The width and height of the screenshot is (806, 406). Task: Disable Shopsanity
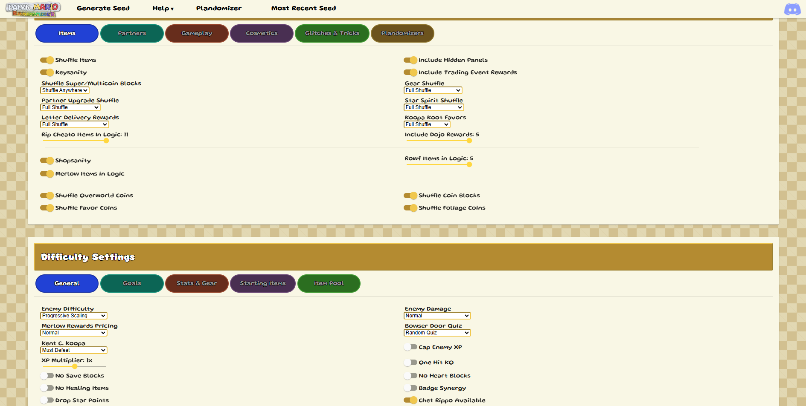point(47,161)
